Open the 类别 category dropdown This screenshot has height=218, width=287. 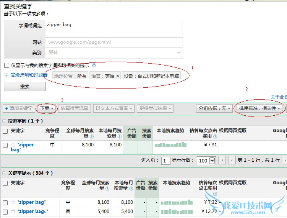pos(114,52)
